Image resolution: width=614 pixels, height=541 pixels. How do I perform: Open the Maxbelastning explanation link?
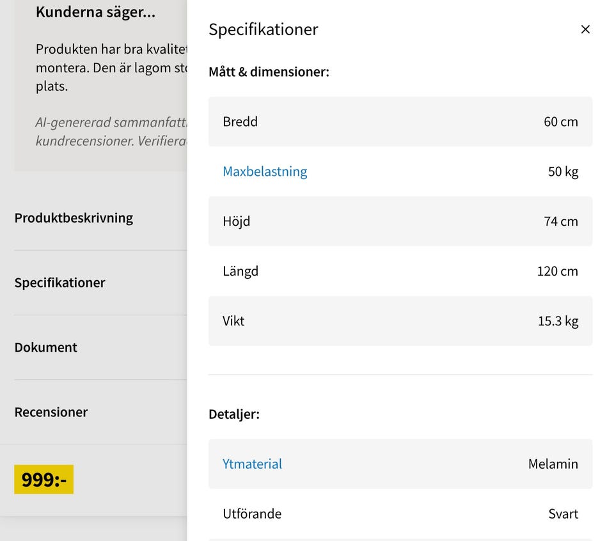(265, 171)
